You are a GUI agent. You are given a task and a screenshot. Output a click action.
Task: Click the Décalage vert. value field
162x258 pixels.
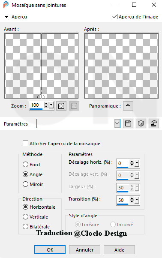pyautogui.click(x=123, y=175)
